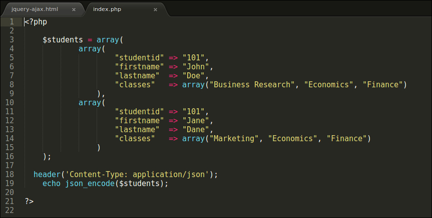Click line number 3 in the gutter
Screen dimensions: 432x218
[12, 40]
